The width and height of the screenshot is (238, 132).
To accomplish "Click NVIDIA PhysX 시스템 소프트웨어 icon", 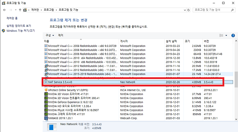I will click(x=46, y=110).
